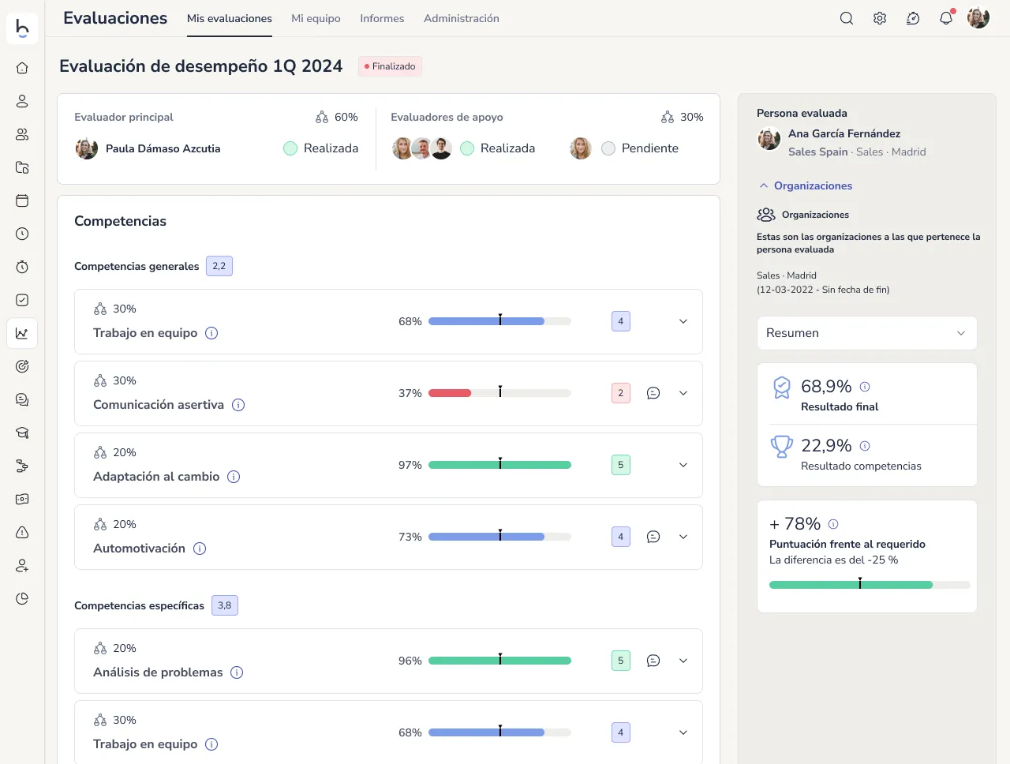Show info for Comunicación asertiva

(238, 405)
